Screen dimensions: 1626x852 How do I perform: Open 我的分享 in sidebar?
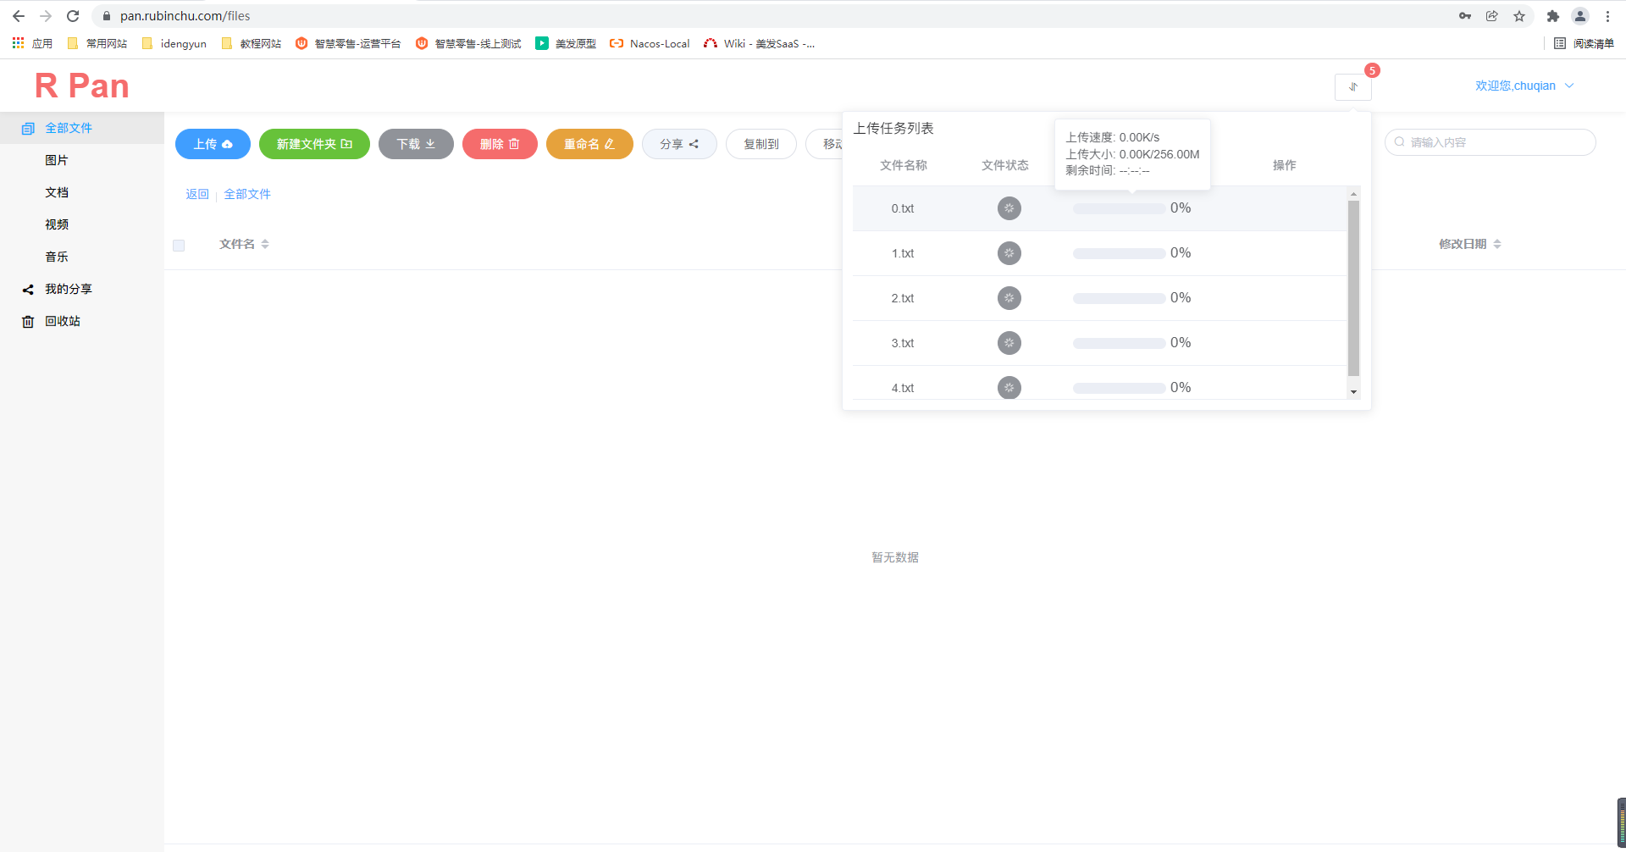[81, 289]
